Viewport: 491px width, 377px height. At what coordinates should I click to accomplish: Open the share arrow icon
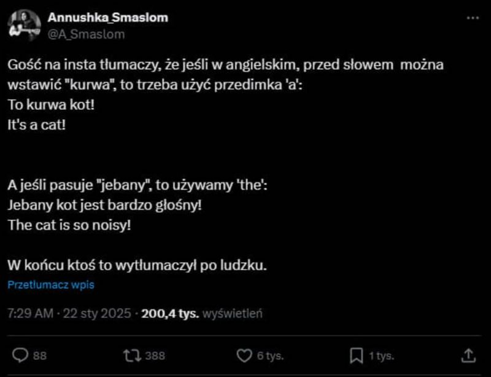pyautogui.click(x=468, y=356)
